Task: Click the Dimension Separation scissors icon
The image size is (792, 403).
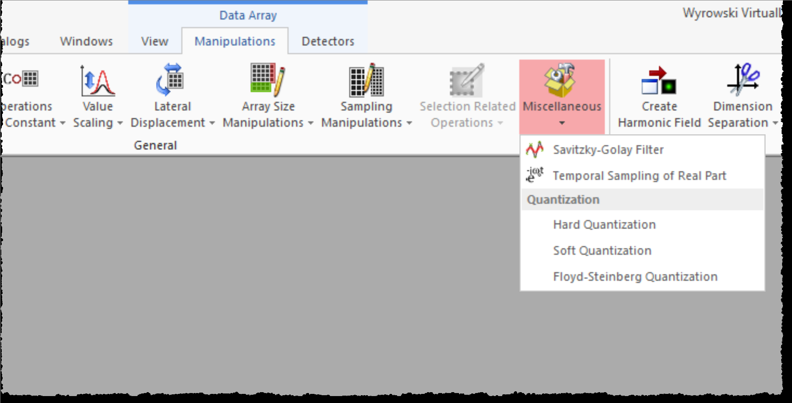Action: 743,80
